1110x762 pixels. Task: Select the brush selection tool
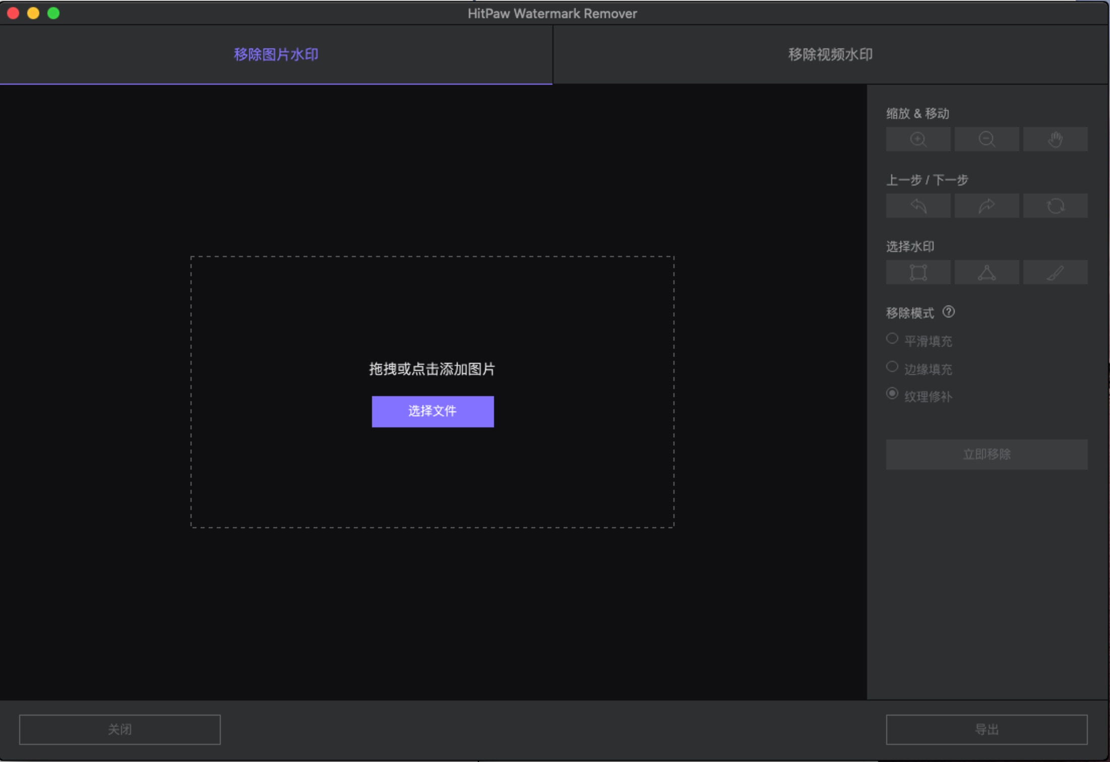click(1055, 272)
